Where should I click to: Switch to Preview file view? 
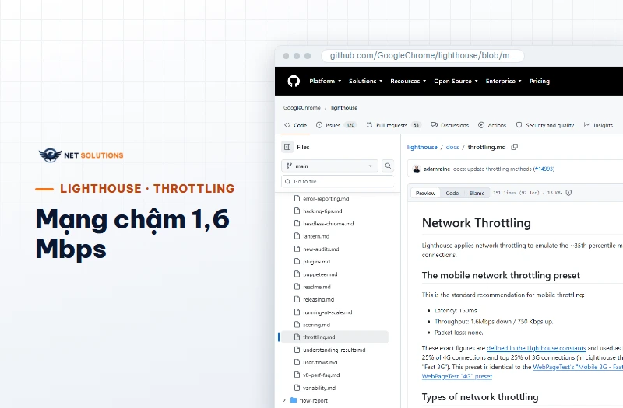[x=425, y=193]
